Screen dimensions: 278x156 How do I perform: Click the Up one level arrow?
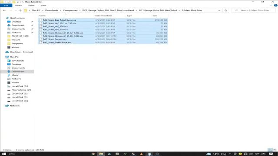20,10
